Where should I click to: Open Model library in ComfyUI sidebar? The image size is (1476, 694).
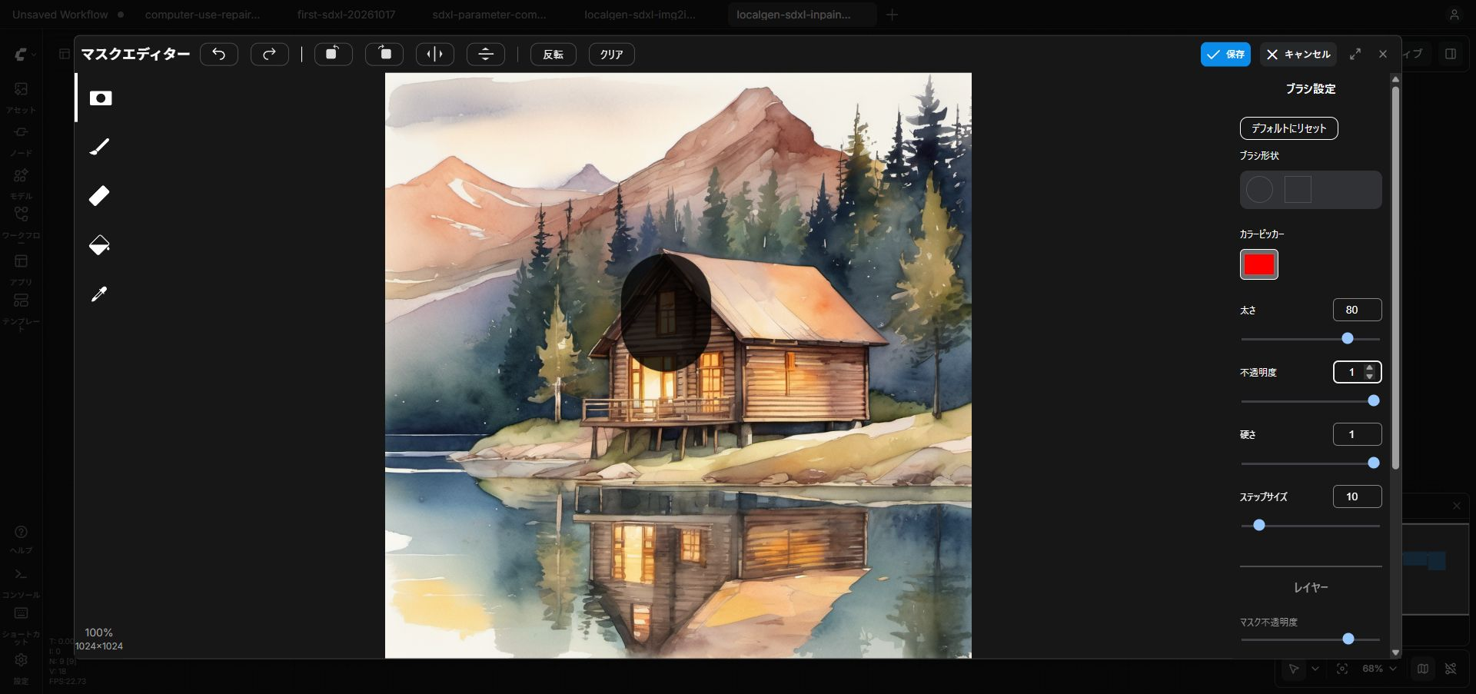click(21, 182)
